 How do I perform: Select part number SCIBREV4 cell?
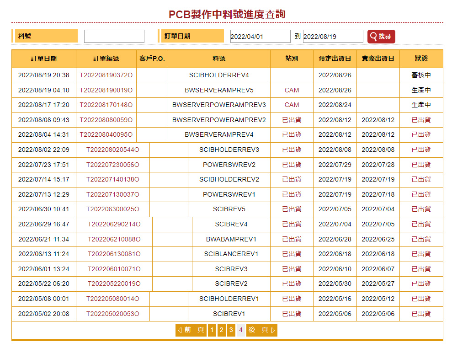coord(231,224)
